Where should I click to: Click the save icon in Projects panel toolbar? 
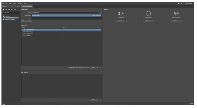tap(4, 10)
